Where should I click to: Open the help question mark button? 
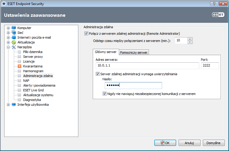click(214, 4)
